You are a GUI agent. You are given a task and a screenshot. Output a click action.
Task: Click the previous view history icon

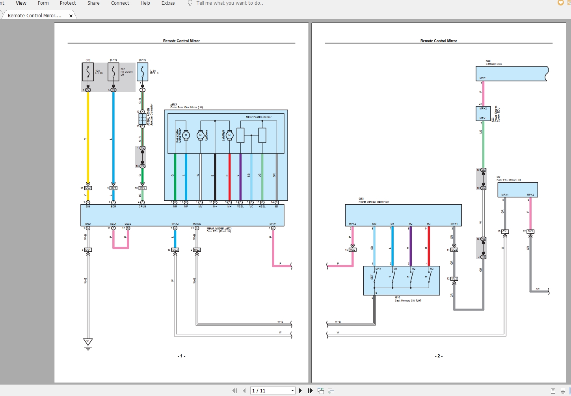[320, 390]
